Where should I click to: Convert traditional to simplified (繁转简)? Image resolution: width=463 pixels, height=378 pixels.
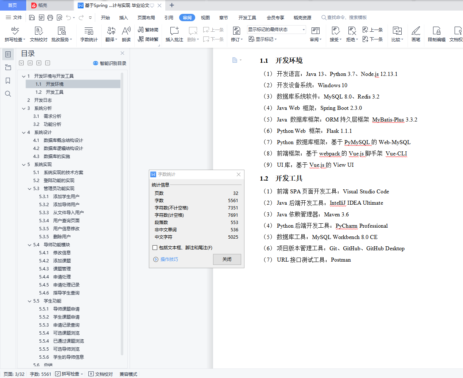(x=148, y=30)
